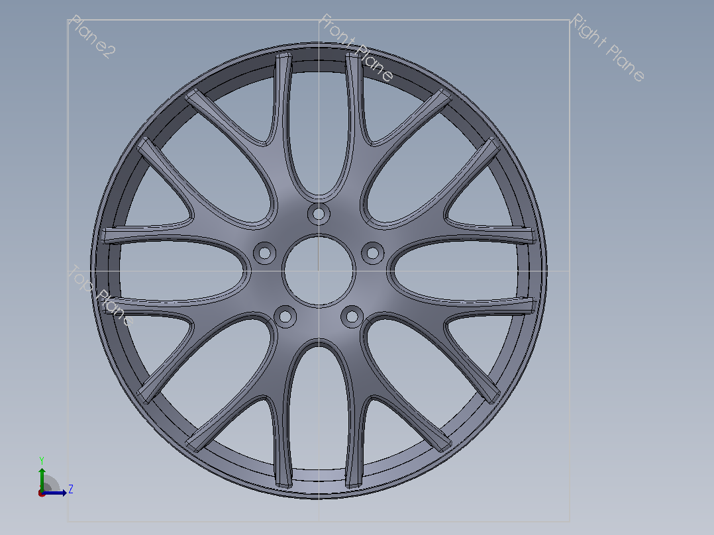This screenshot has height=535, width=714.
Task: Select the Front Plane label
Action: (356, 48)
